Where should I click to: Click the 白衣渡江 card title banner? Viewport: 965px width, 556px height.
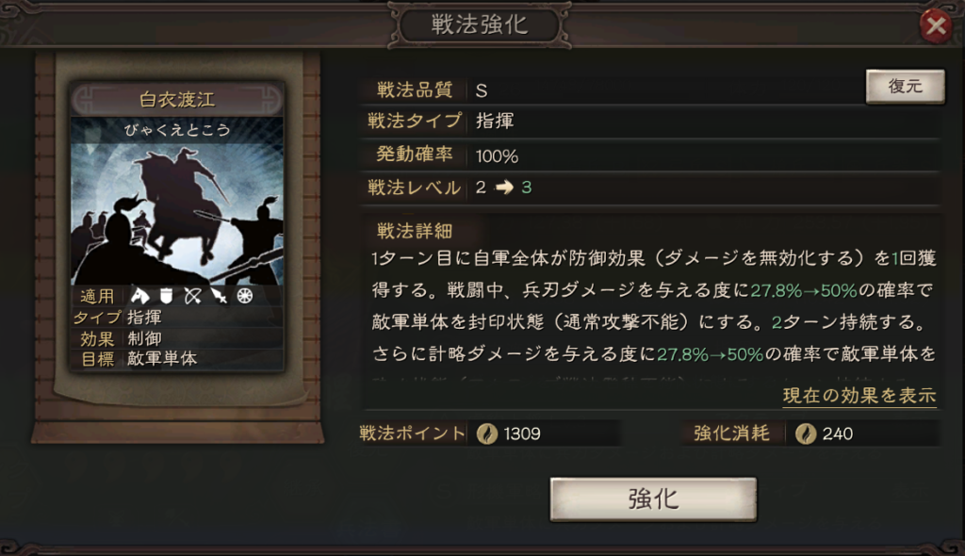point(177,99)
